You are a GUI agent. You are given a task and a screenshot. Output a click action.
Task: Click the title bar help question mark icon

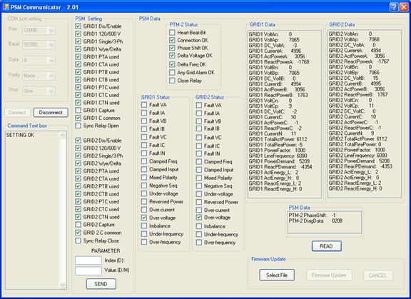[394, 7]
